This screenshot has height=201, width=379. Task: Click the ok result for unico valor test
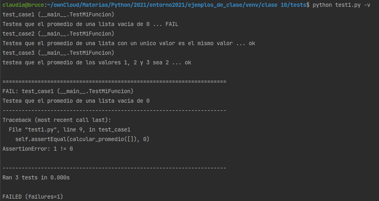click(252, 43)
